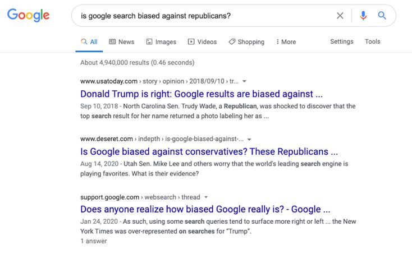Screen dimensions: 412x254
Task: Expand the usatoday.com result dropdown arrow
Action: coord(244,81)
